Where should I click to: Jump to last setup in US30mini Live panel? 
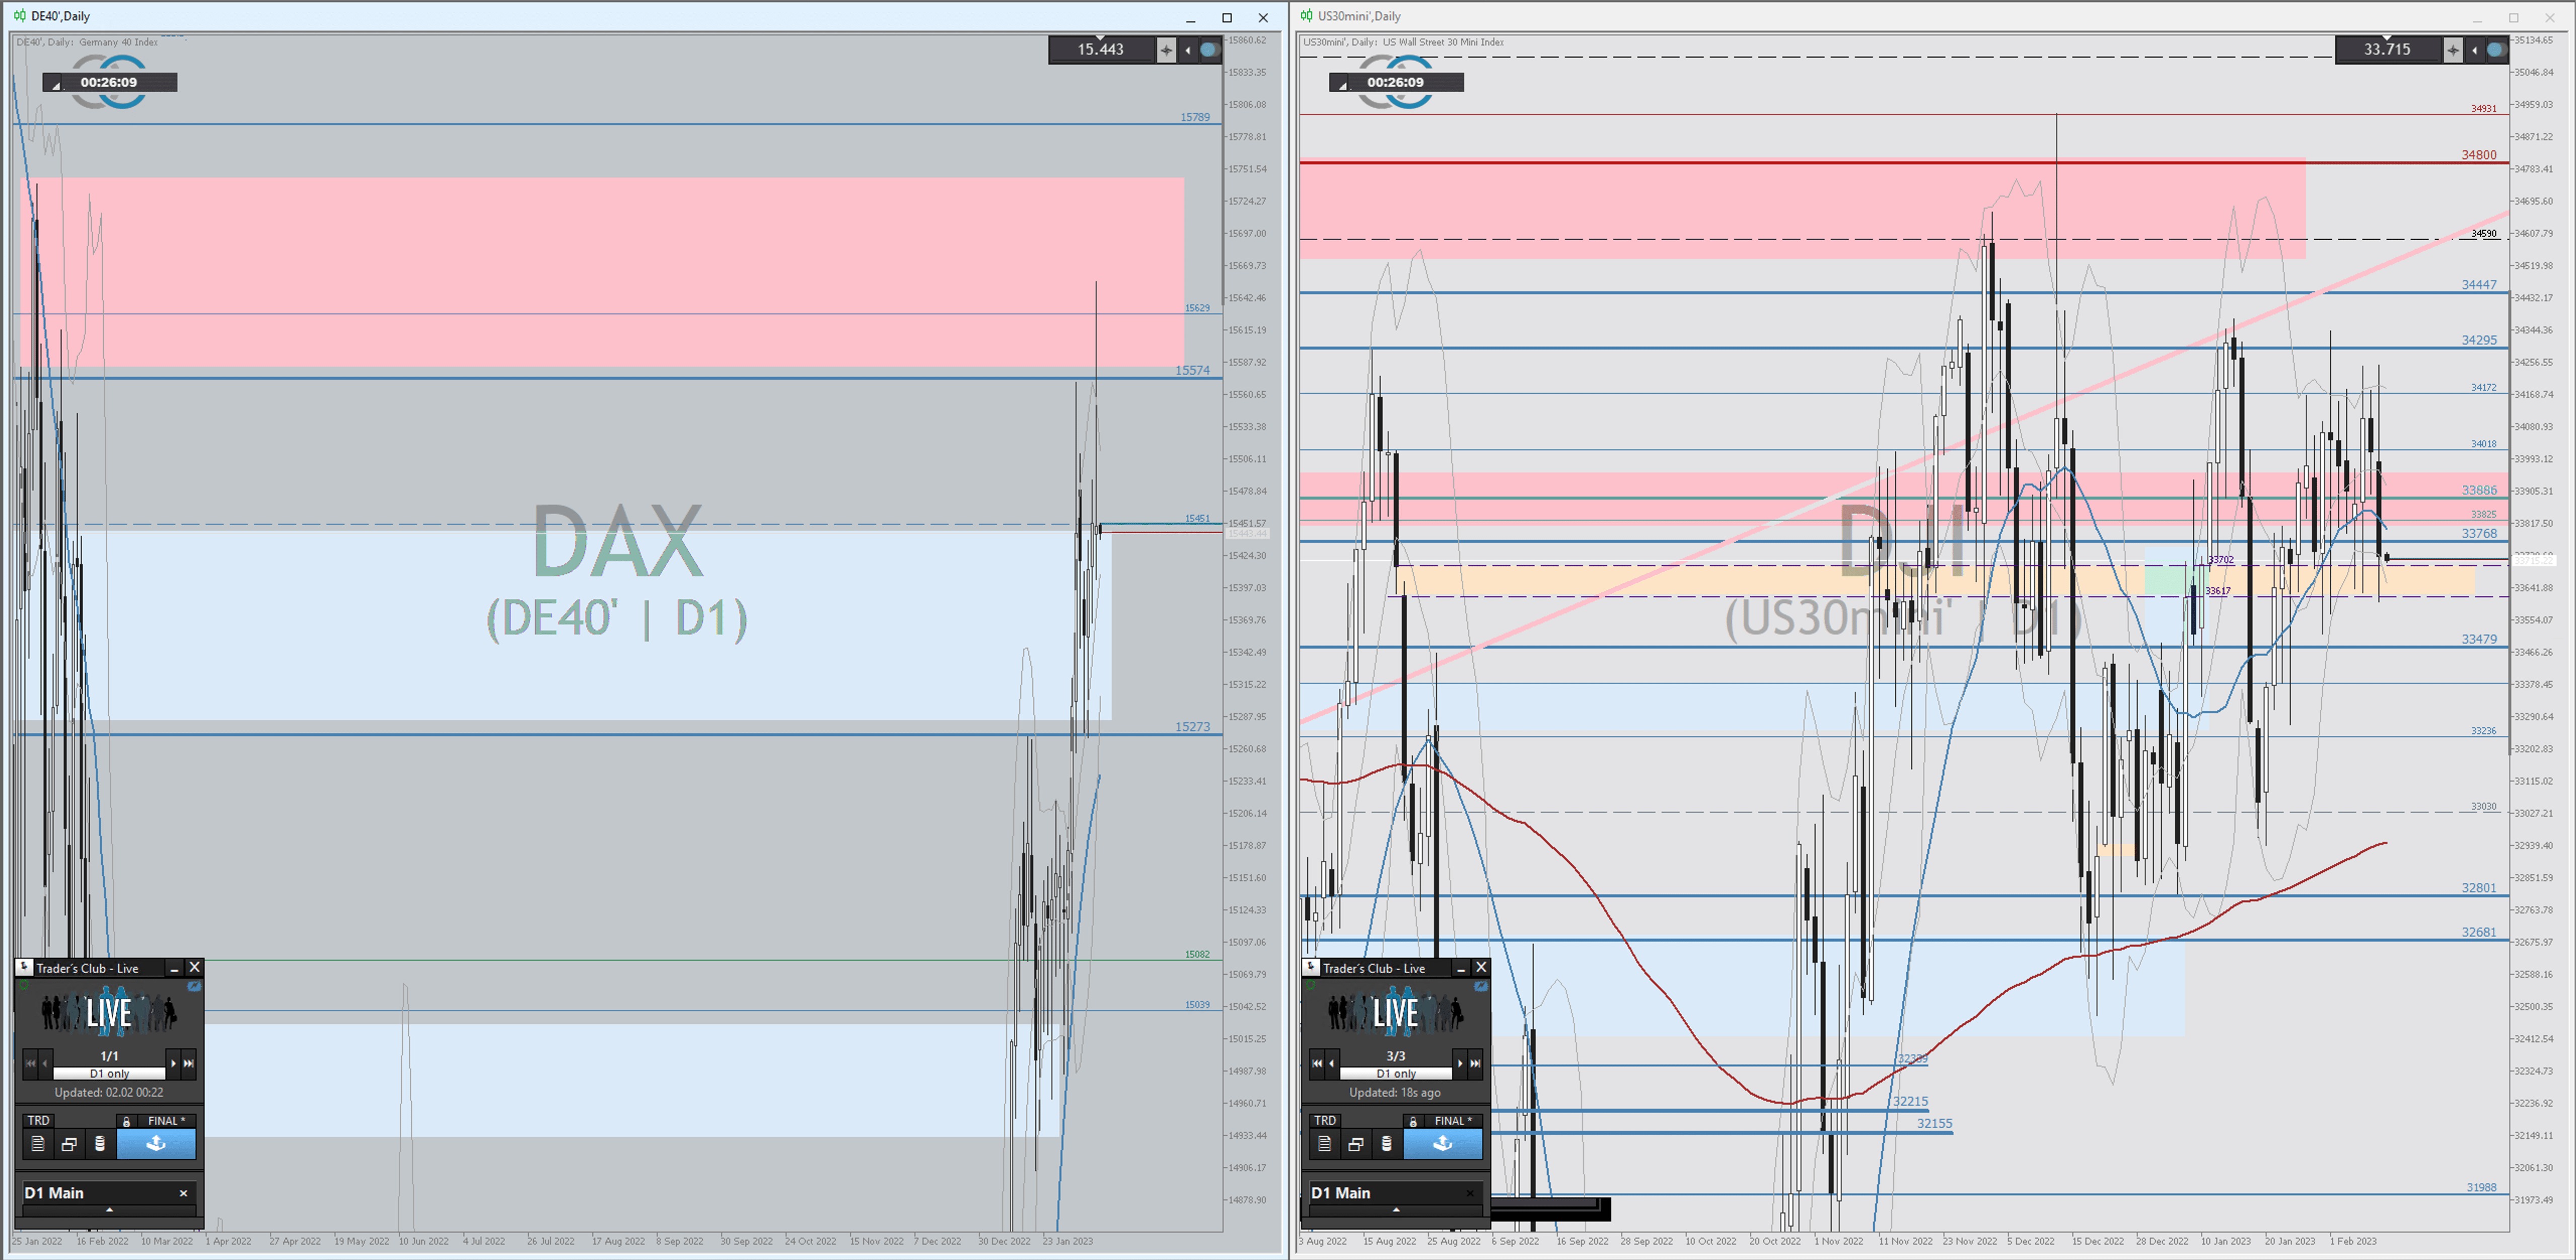[x=1475, y=1063]
